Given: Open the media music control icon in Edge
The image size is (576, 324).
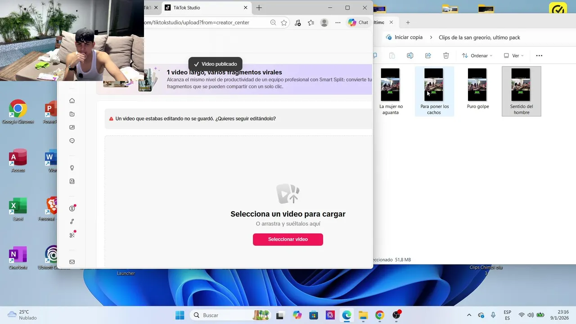Looking at the screenshot, I should click(297, 22).
